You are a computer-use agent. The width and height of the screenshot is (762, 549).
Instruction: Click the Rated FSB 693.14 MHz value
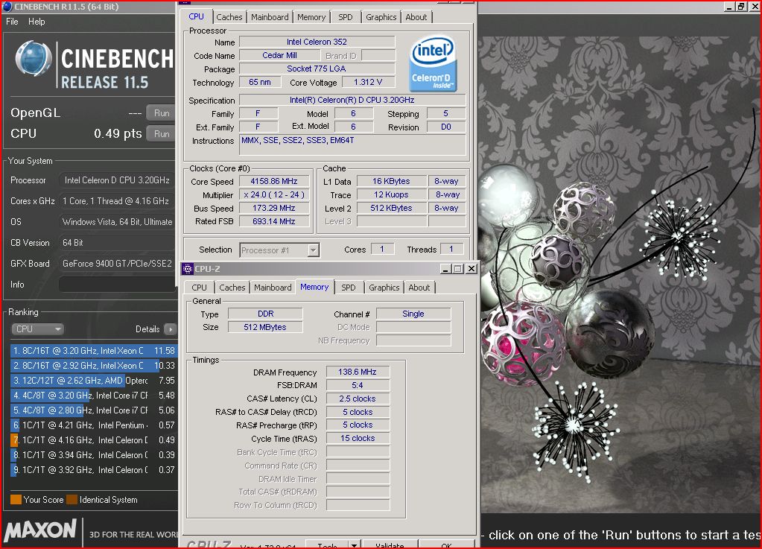pyautogui.click(x=274, y=221)
